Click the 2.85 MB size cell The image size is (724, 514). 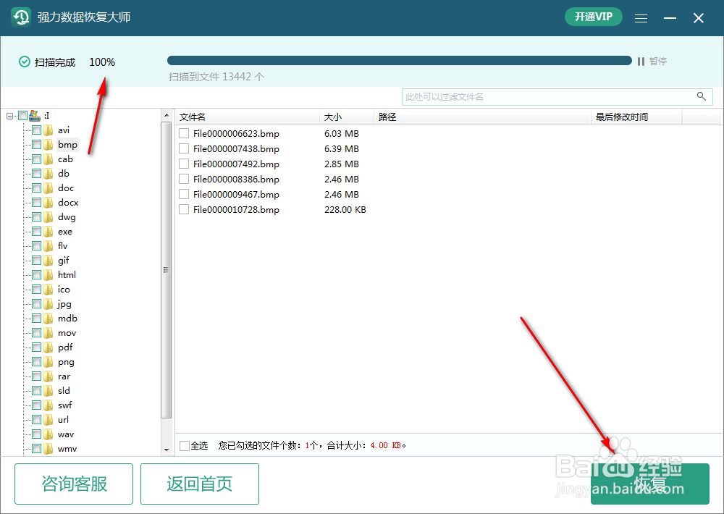click(342, 164)
